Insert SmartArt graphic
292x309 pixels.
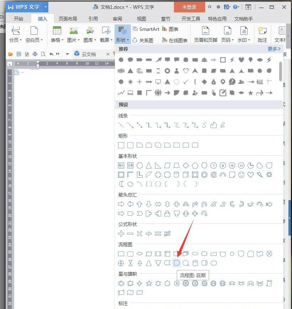click(x=146, y=29)
